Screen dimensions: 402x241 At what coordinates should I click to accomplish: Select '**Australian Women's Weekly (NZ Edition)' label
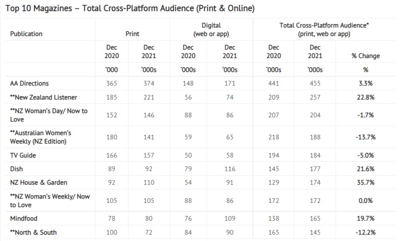tap(41, 137)
